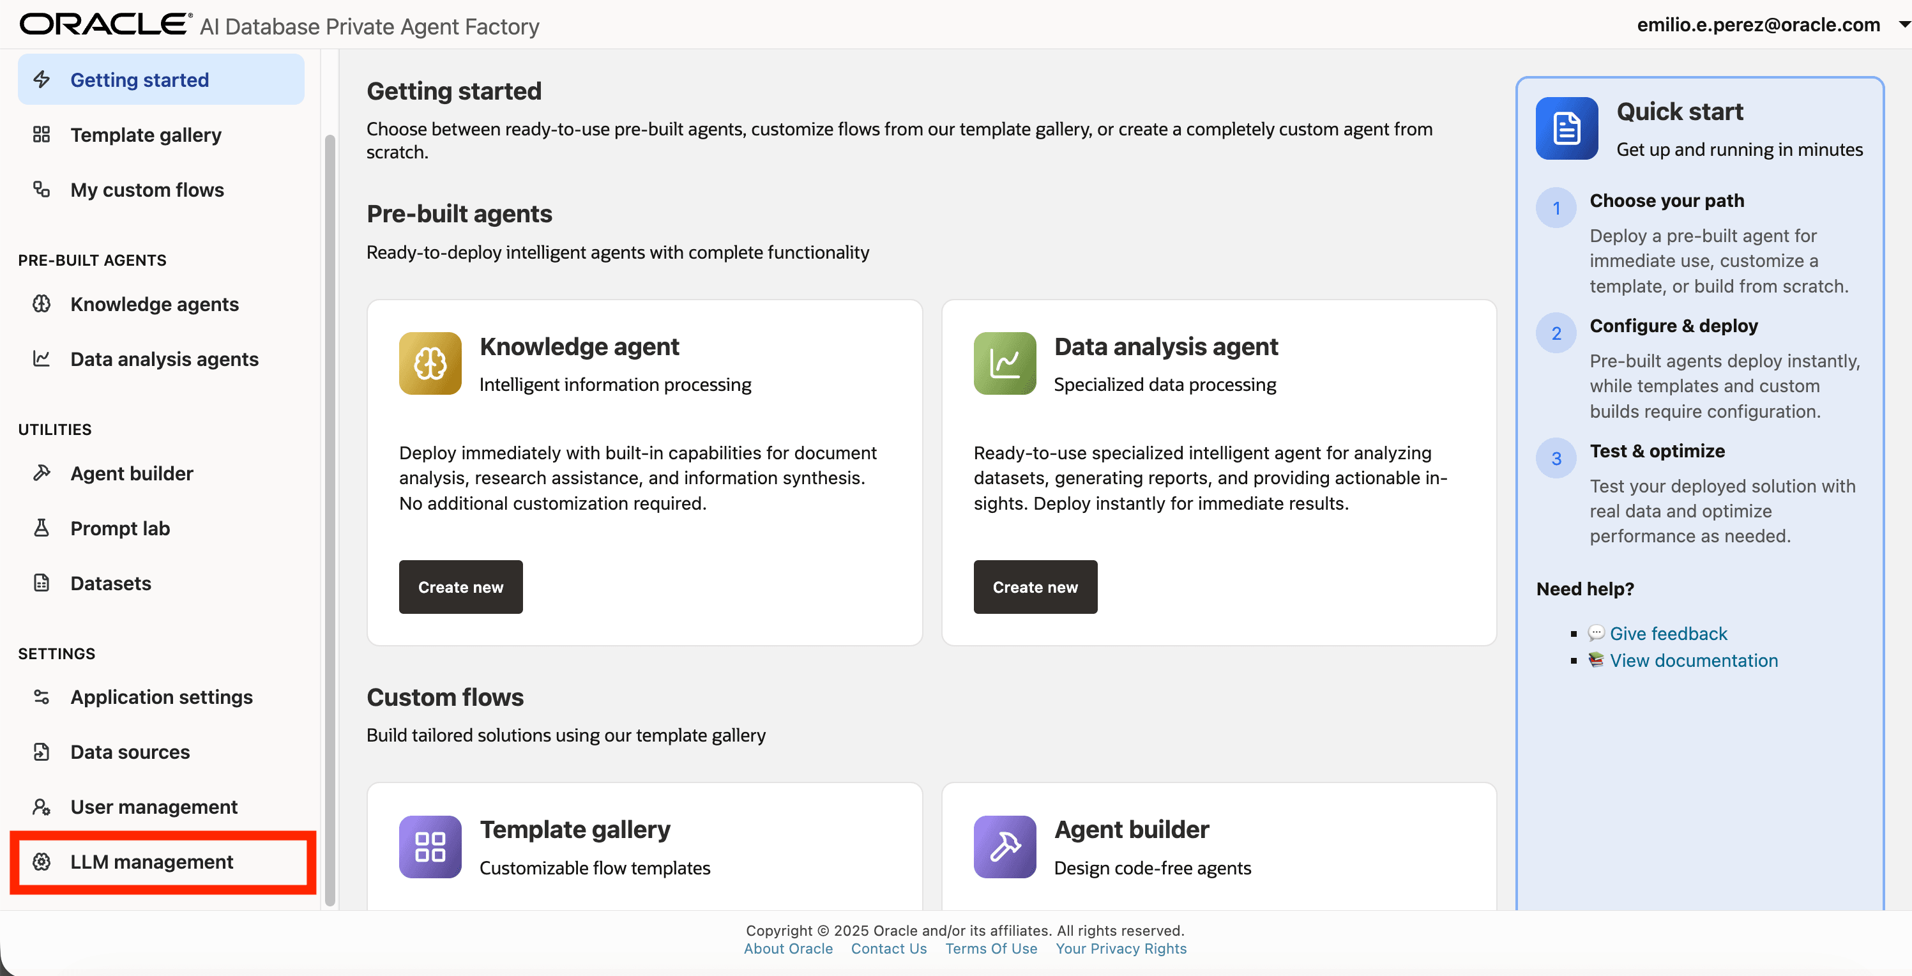The width and height of the screenshot is (1912, 976).
Task: Click the Application settings sliders icon
Action: [x=42, y=696]
